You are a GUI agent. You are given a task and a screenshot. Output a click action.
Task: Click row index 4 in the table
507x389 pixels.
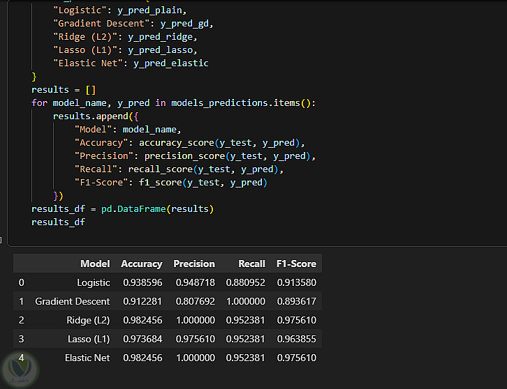(21, 358)
